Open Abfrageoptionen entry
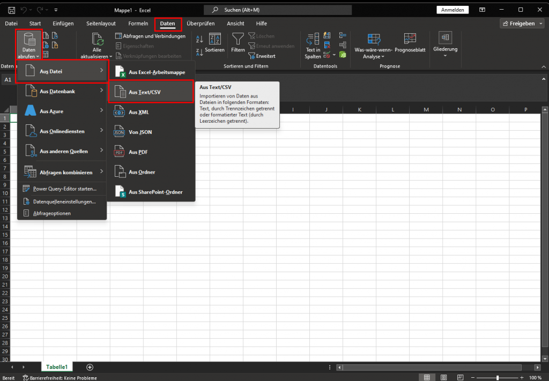The width and height of the screenshot is (549, 381). [x=62, y=213]
